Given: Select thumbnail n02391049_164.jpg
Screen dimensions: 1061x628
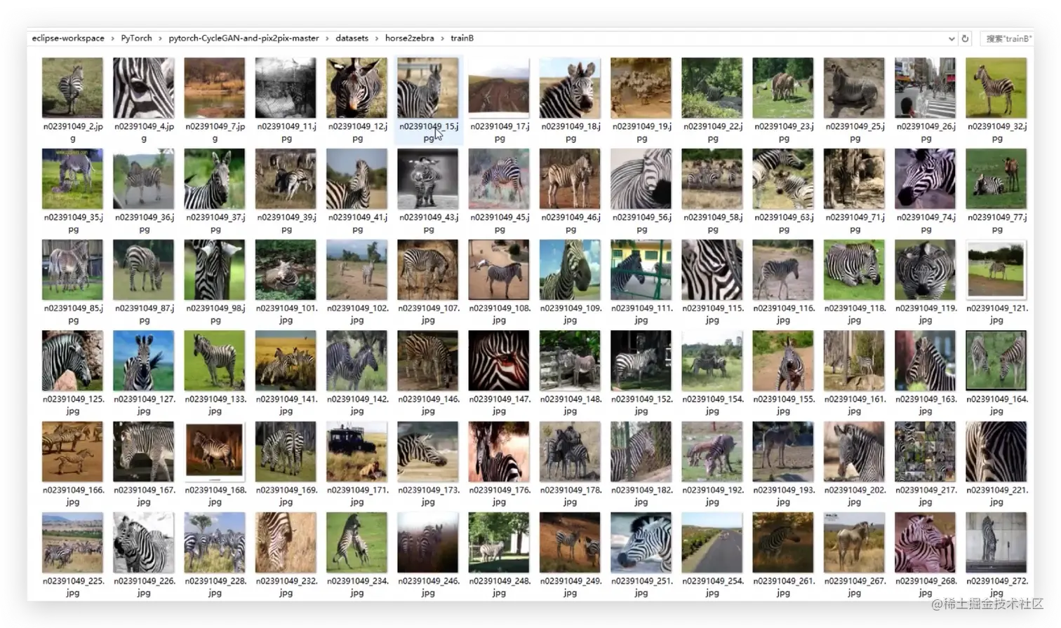Looking at the screenshot, I should click(x=996, y=360).
